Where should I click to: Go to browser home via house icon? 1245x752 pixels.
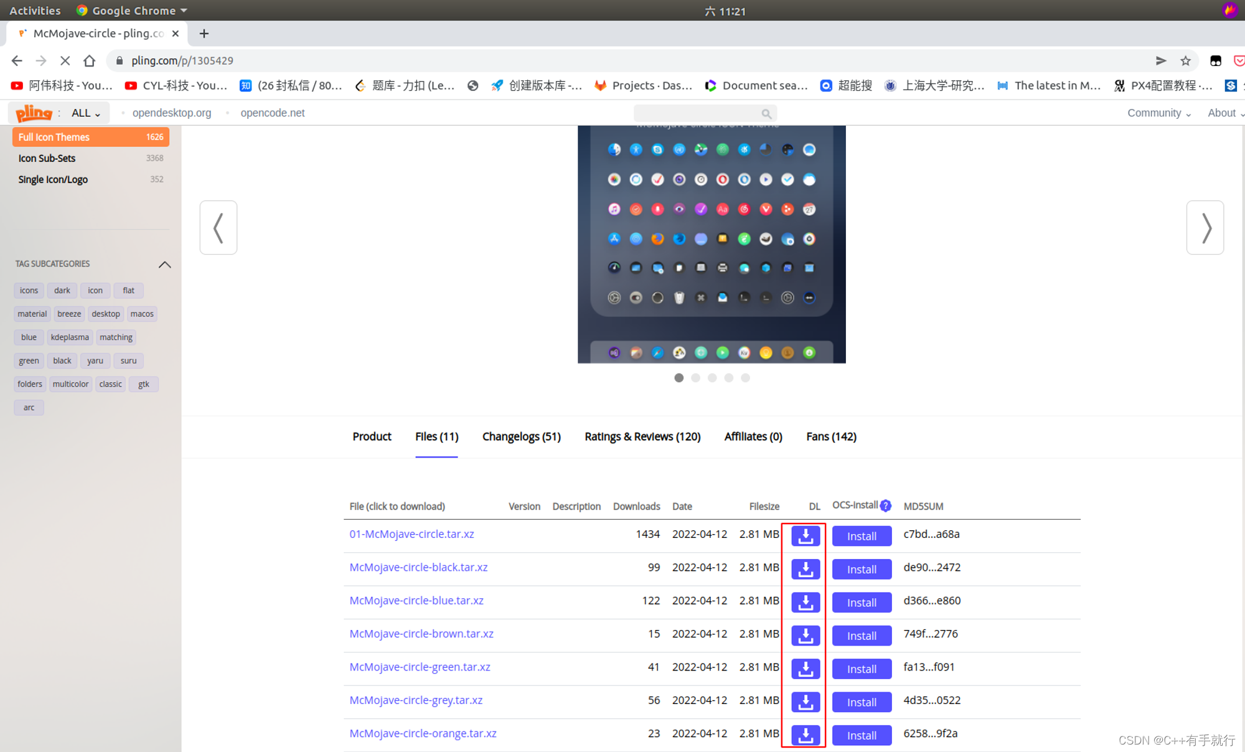click(x=90, y=60)
